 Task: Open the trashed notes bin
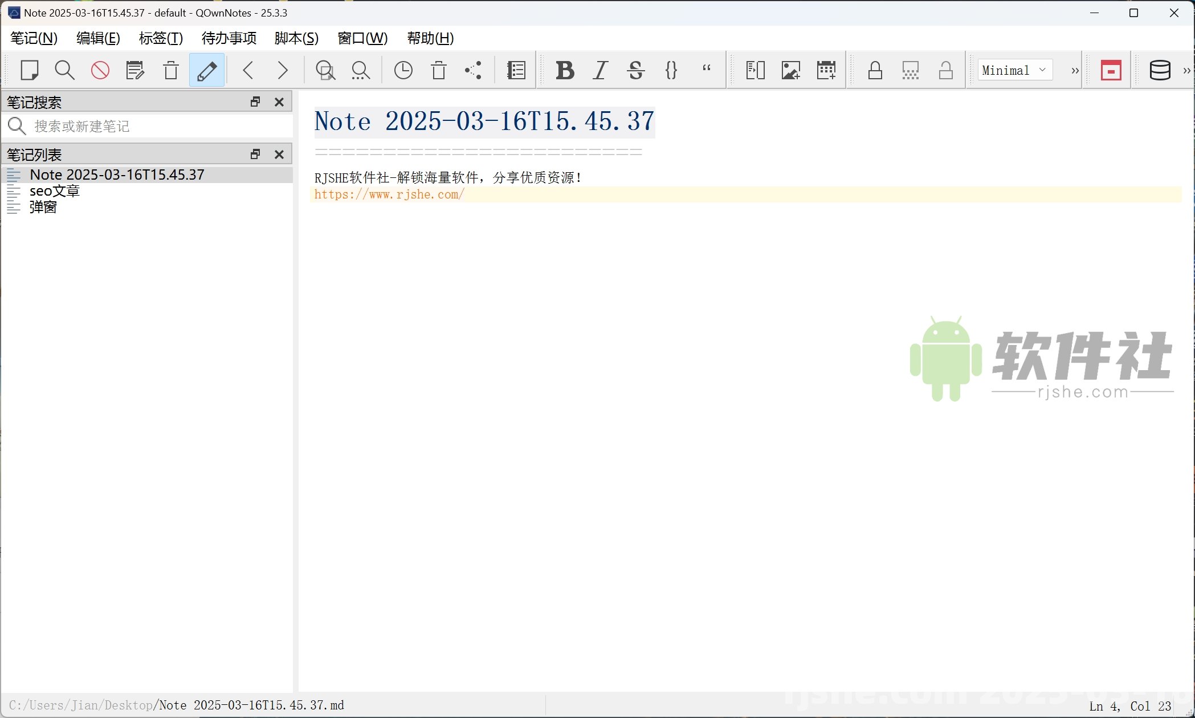click(438, 70)
